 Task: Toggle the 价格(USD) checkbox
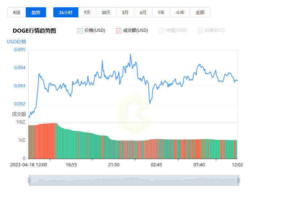(80, 31)
